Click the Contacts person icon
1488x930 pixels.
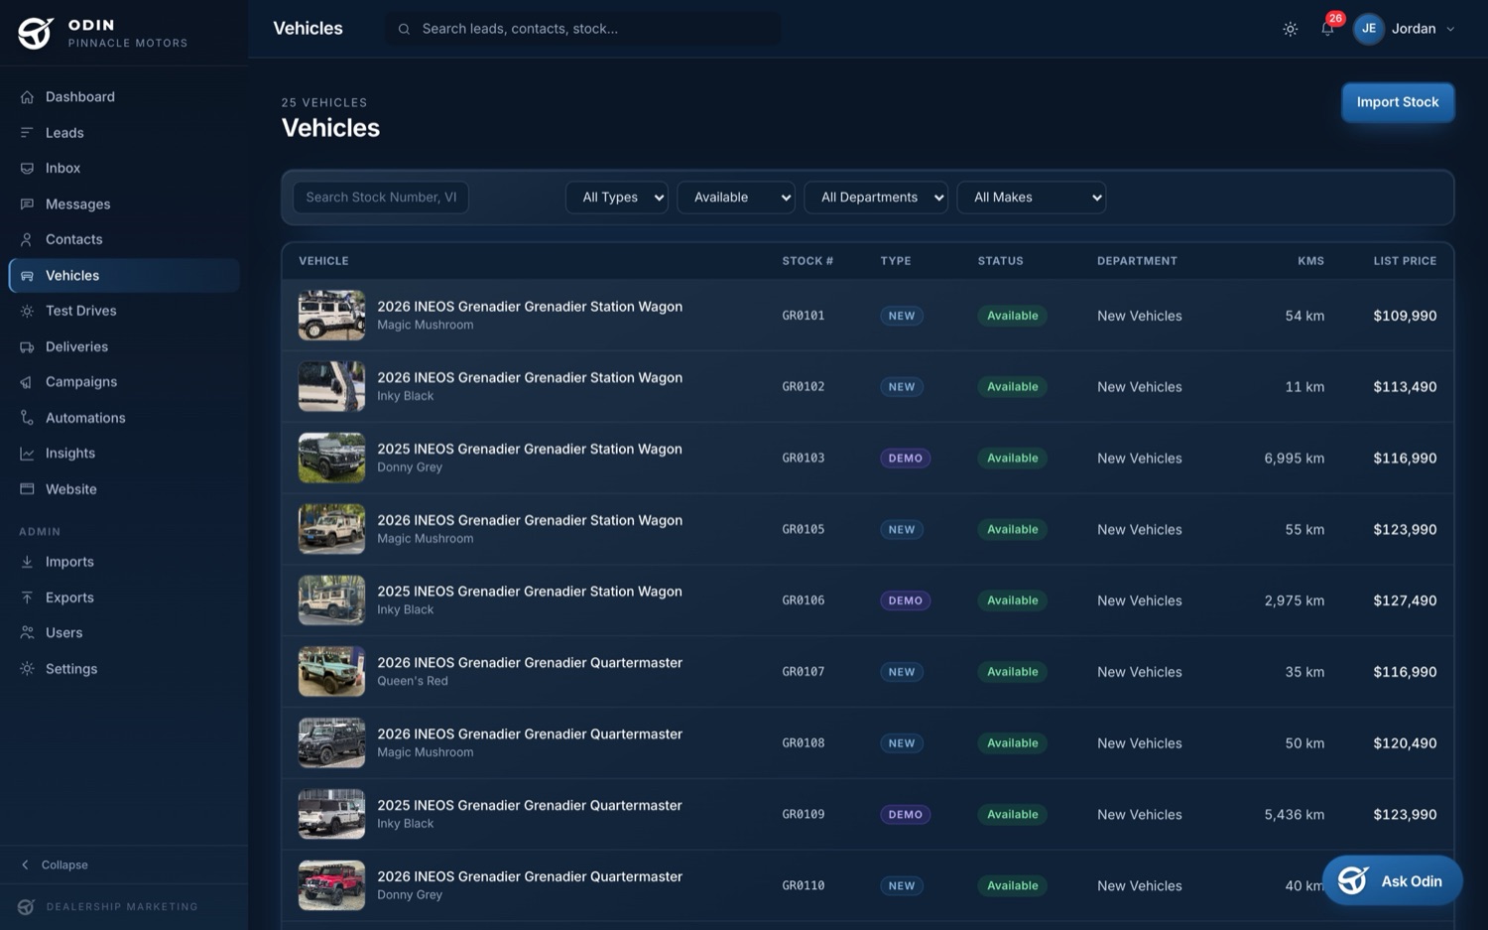27,239
